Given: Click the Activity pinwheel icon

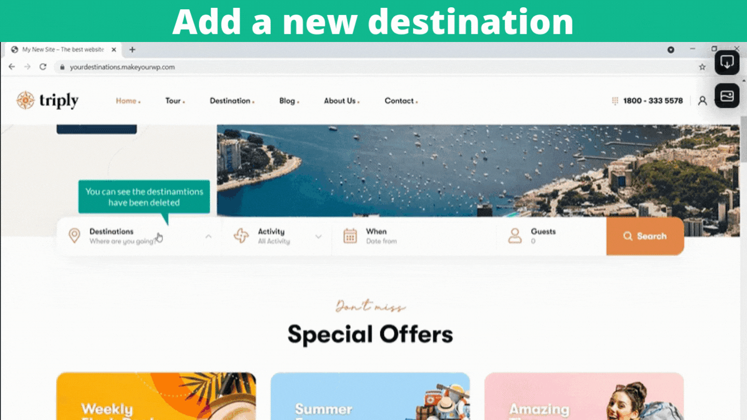Looking at the screenshot, I should (x=241, y=236).
